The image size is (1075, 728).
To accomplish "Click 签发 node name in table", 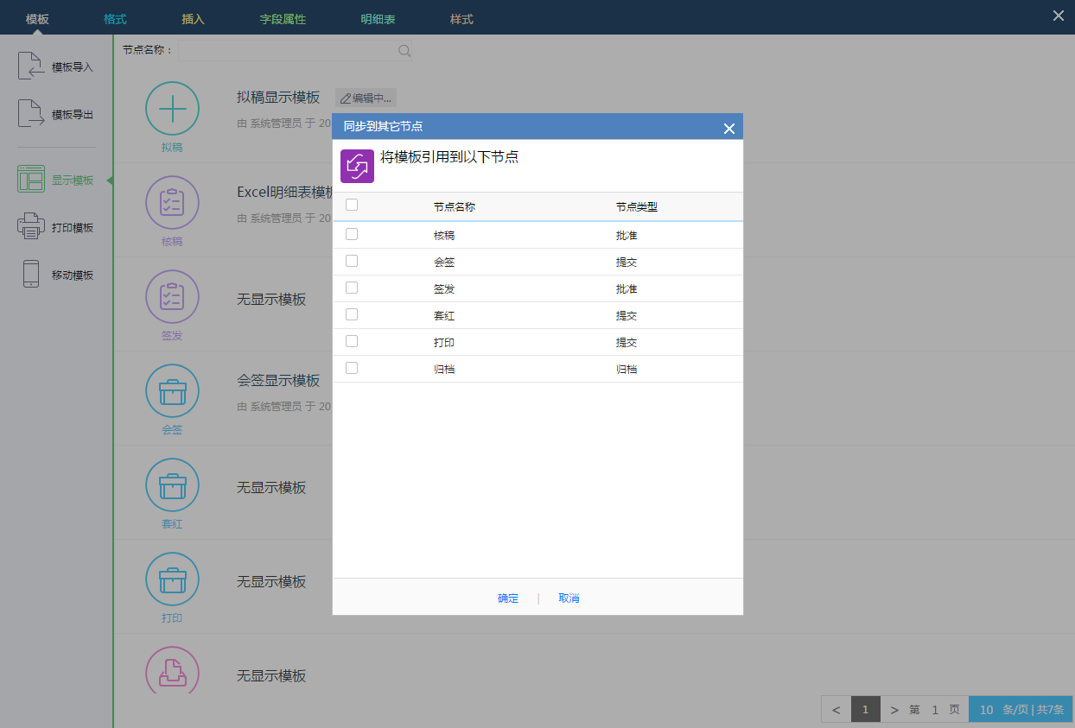I will 444,289.
